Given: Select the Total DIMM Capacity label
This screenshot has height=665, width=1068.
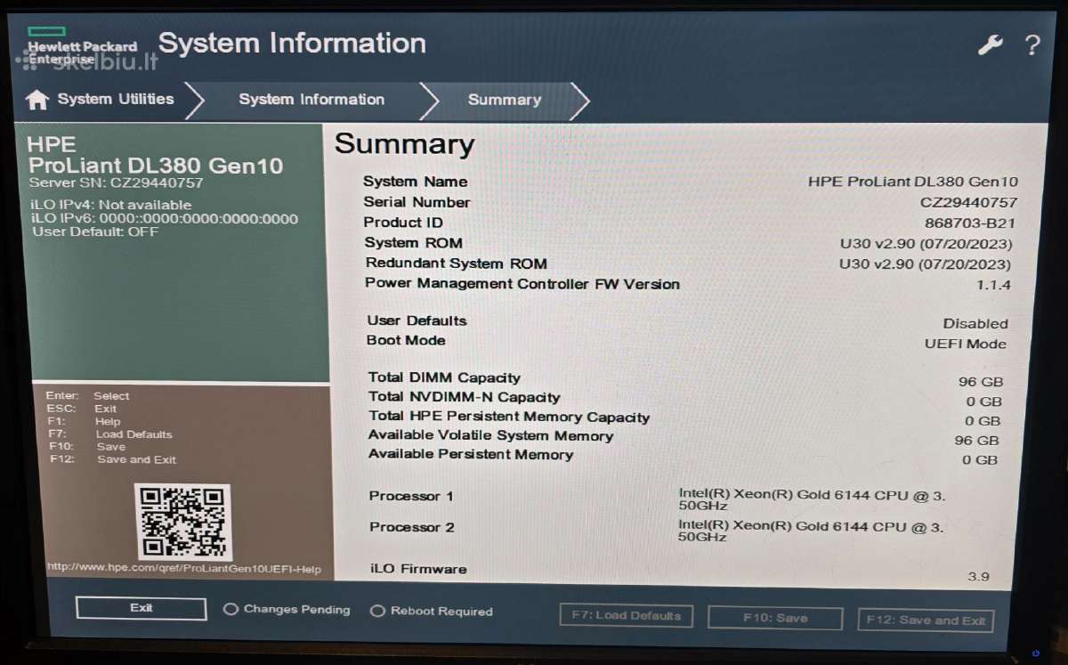Looking at the screenshot, I should pyautogui.click(x=445, y=377).
